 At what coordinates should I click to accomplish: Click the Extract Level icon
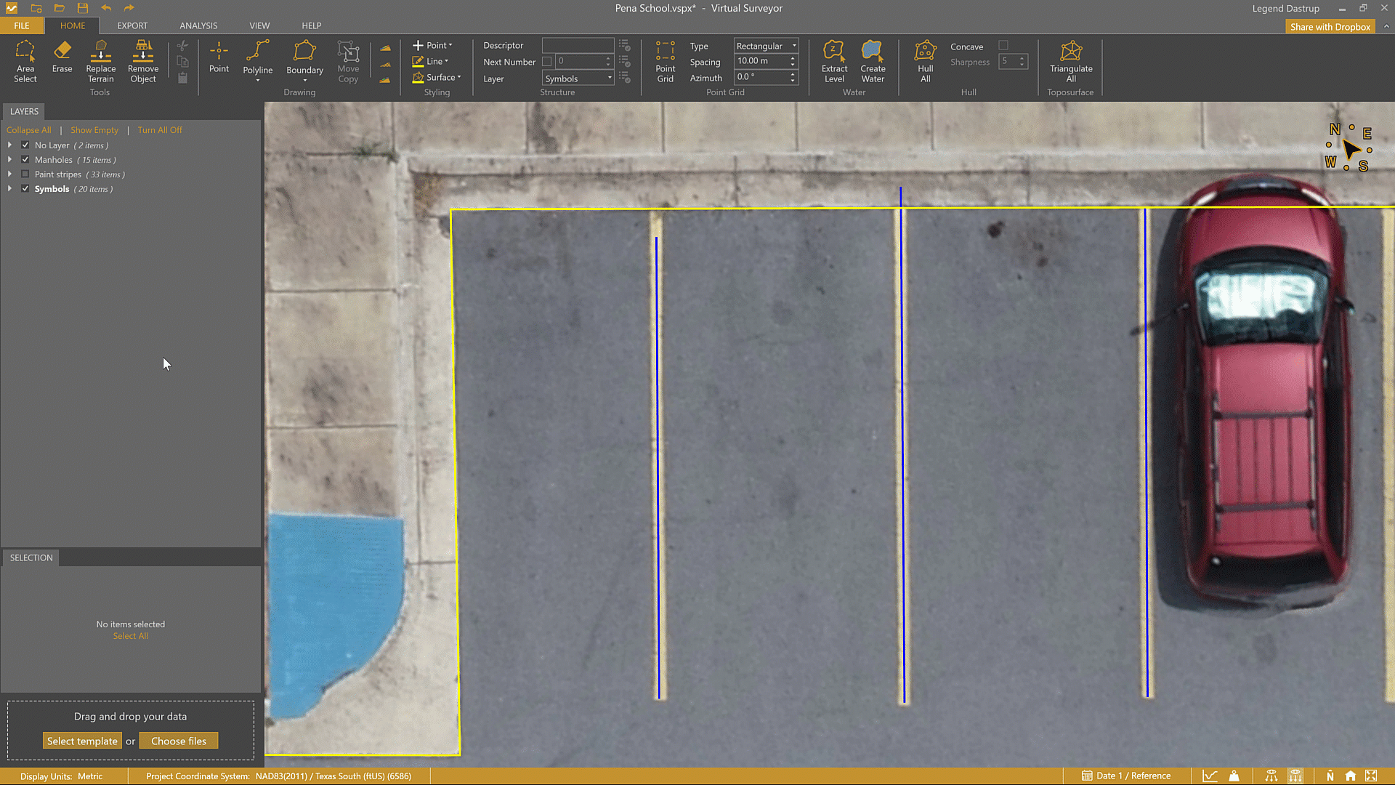coord(834,61)
